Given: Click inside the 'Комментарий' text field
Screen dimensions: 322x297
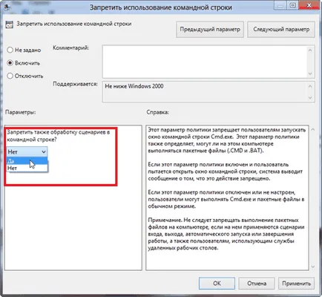Looking at the screenshot, I should coord(205,62).
